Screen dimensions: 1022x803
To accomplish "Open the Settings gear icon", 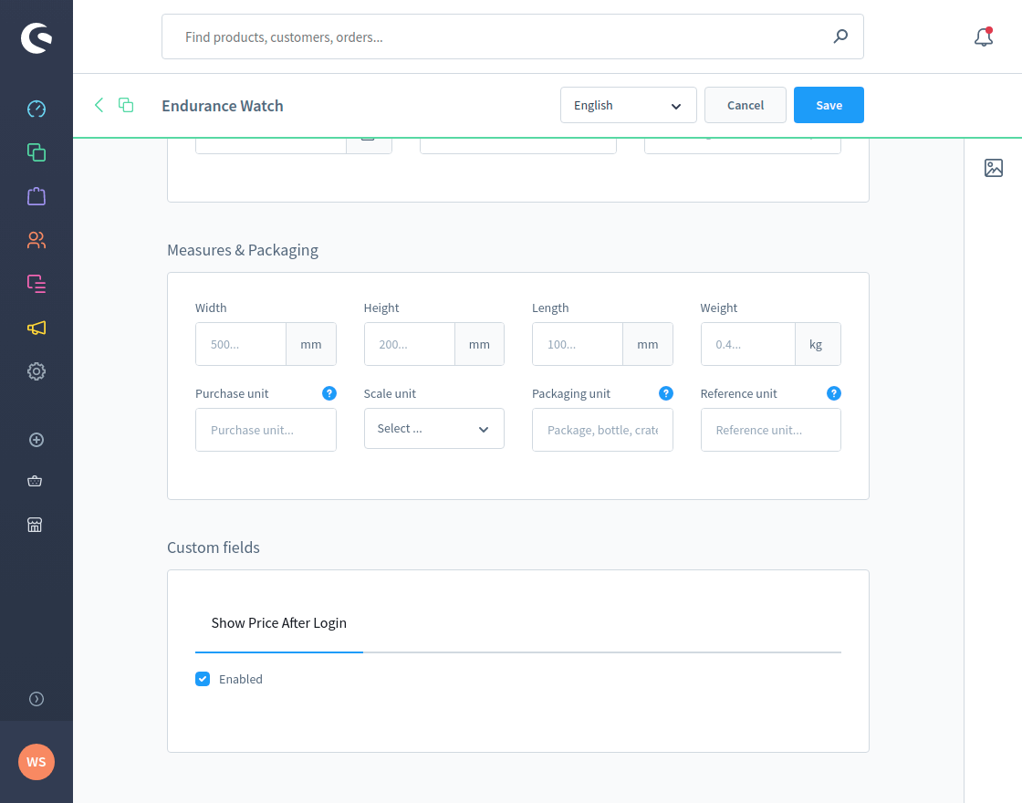I will pos(36,371).
